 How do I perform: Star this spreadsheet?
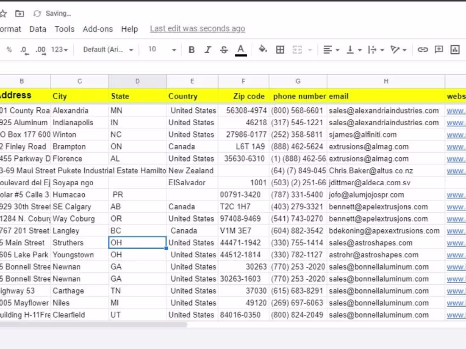coord(3,13)
